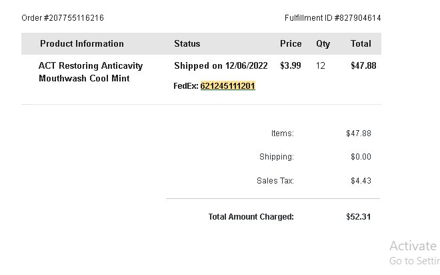This screenshot has height=275, width=440.
Task: Click the FedEx carrier label
Action: 186,86
